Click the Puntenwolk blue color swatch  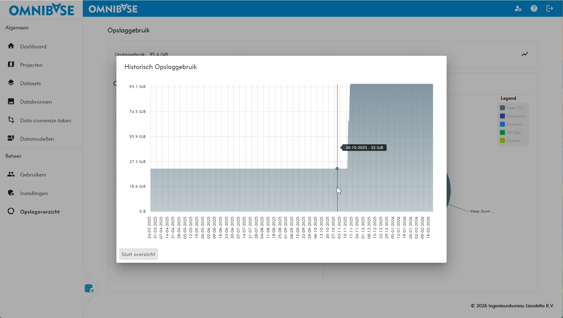coord(502,124)
